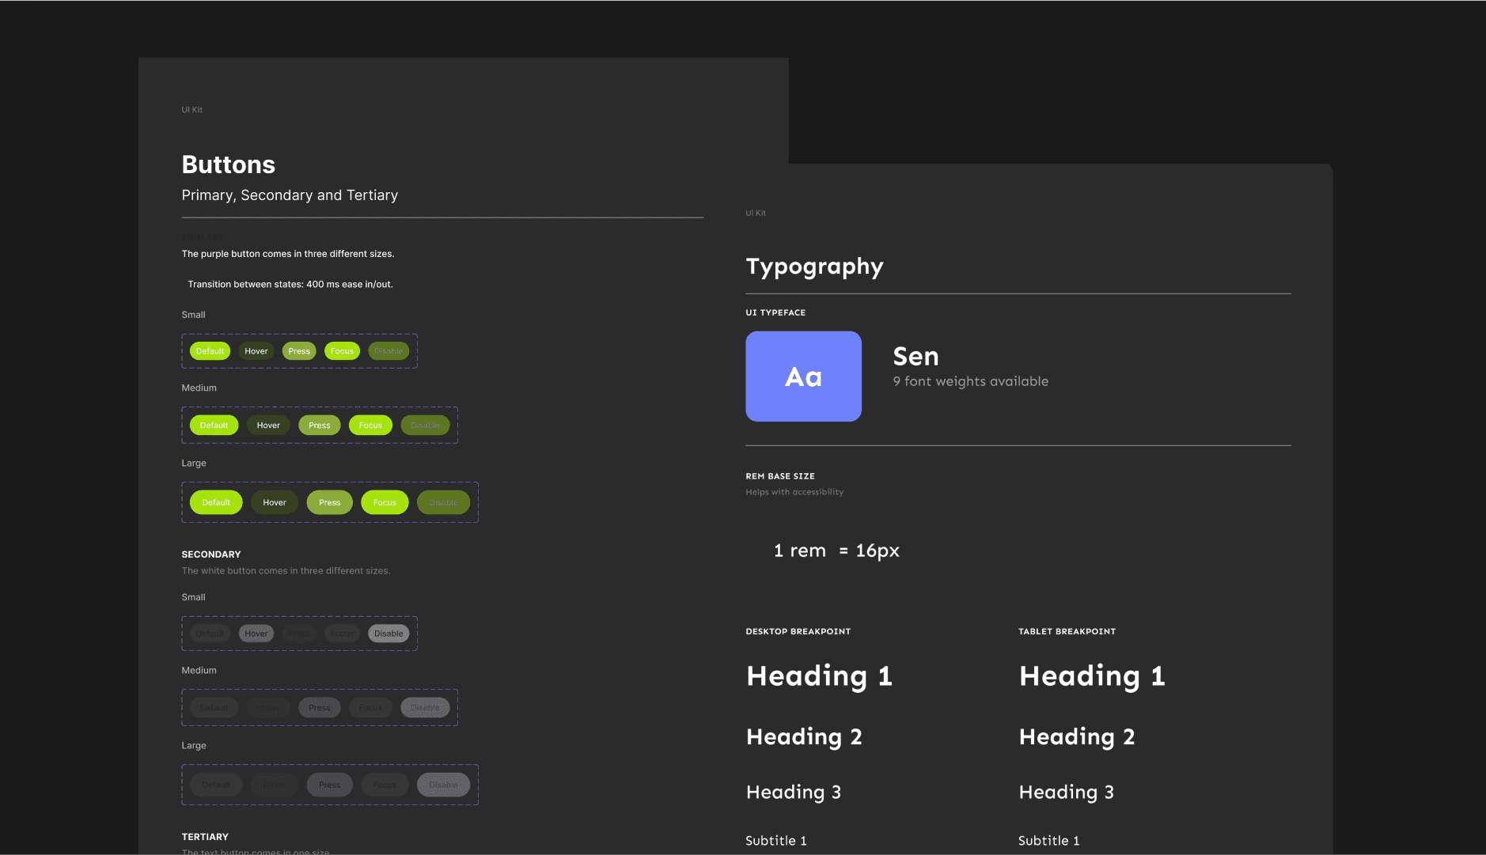Select the medium secondary Press button
The width and height of the screenshot is (1486, 855).
click(320, 708)
